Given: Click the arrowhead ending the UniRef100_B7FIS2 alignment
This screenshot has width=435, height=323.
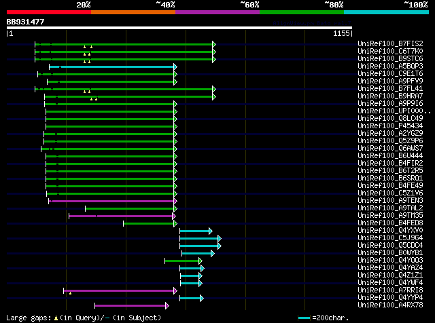Looking at the screenshot, I should click(214, 44).
